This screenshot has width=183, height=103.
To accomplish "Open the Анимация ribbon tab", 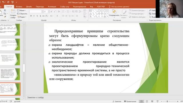I will 52,7.
